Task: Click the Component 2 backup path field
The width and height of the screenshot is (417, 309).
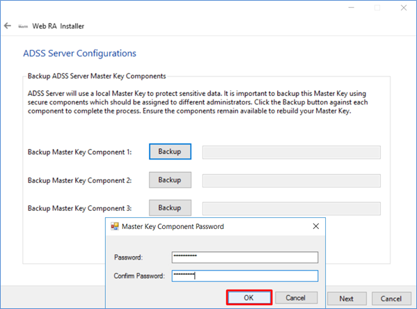Action: coord(292,181)
